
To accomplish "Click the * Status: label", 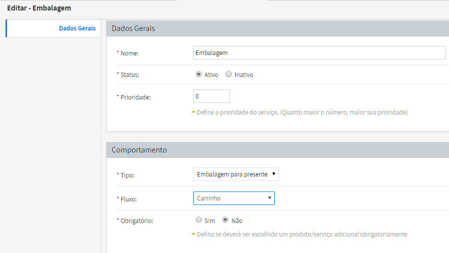I will [128, 75].
